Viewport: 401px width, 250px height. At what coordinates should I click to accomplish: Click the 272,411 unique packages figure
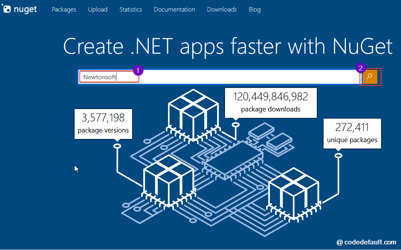(x=352, y=133)
